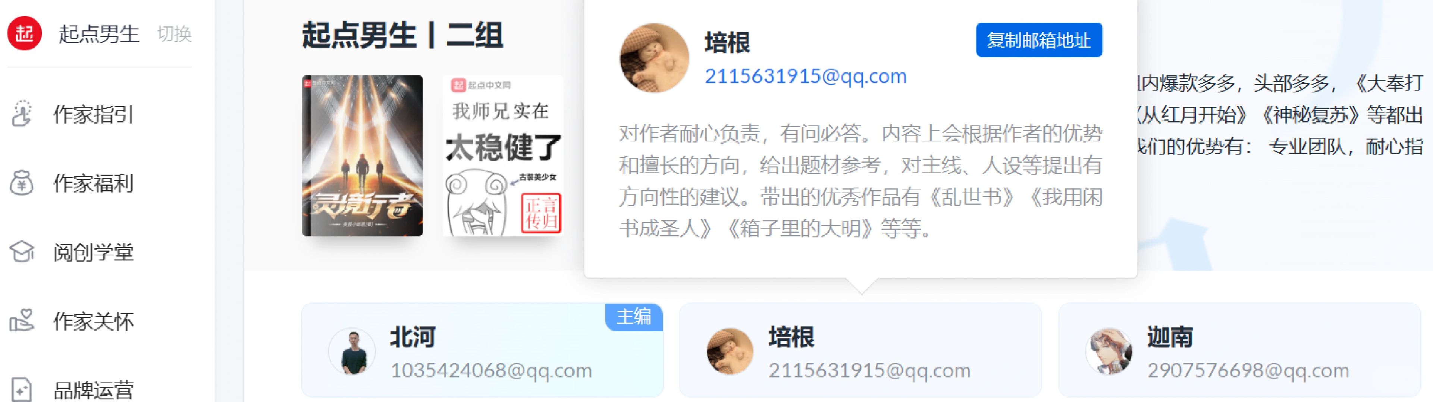The image size is (1433, 402).
Task: Open the 我师兄实在太稳健了 book cover
Action: coord(503,156)
